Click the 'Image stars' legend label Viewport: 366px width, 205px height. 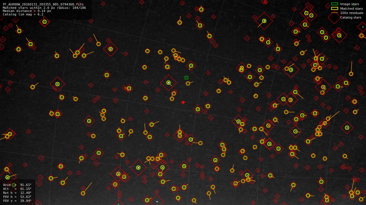349,4
